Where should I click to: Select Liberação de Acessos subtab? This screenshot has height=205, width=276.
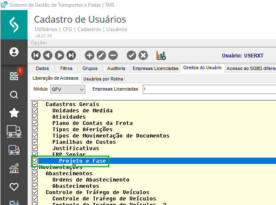[x=55, y=78]
